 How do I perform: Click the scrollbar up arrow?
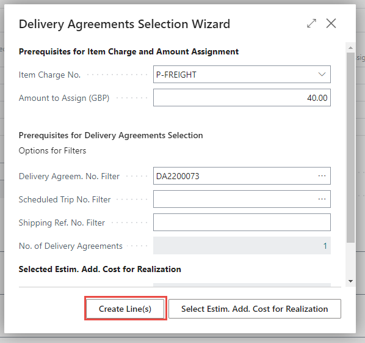point(350,48)
